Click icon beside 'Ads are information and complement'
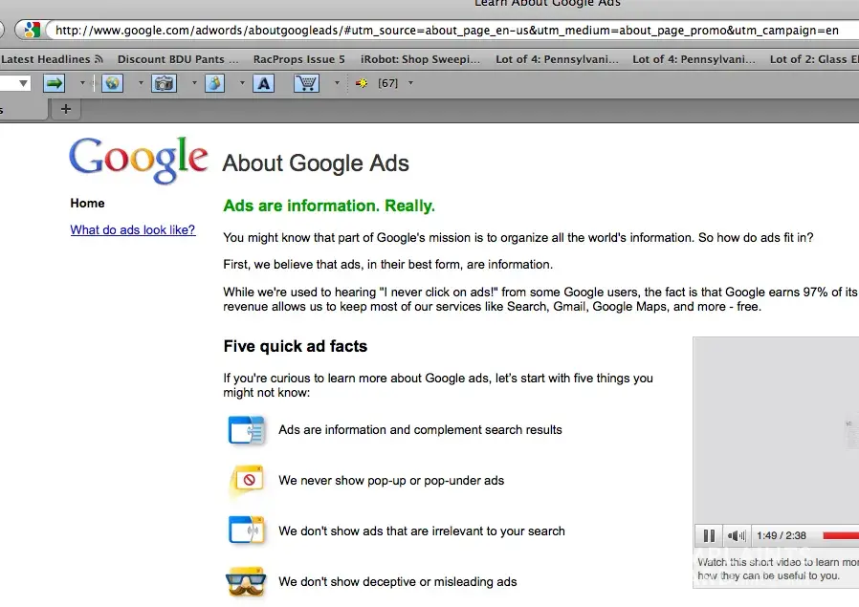Screen dimensions: 859x607 point(247,430)
